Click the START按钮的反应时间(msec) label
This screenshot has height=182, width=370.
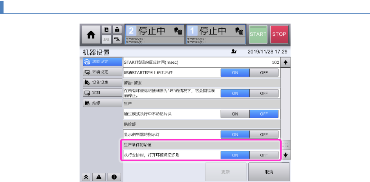pyautogui.click(x=151, y=63)
